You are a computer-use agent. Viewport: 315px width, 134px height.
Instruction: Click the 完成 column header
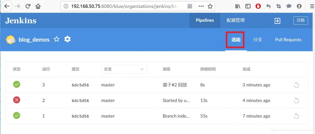247,69
